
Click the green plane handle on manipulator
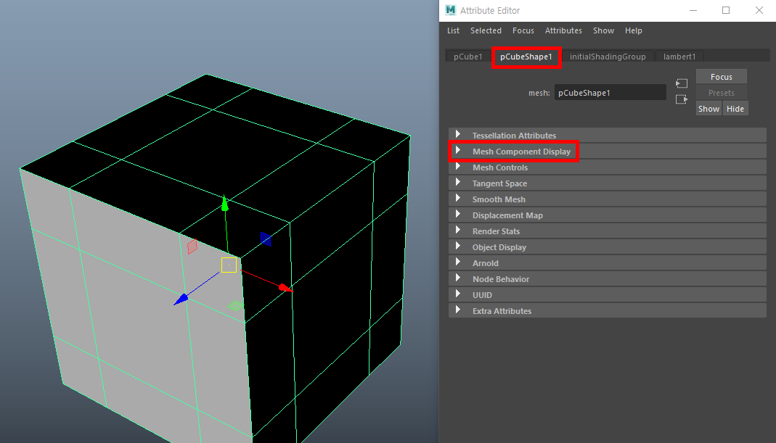(x=236, y=306)
